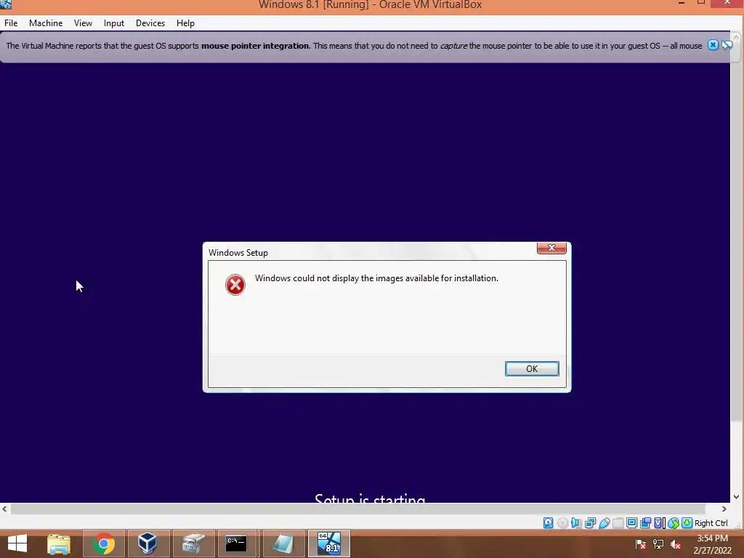Close the Windows Setup error dialog
Screen dimensions: 744x558
pyautogui.click(x=551, y=248)
